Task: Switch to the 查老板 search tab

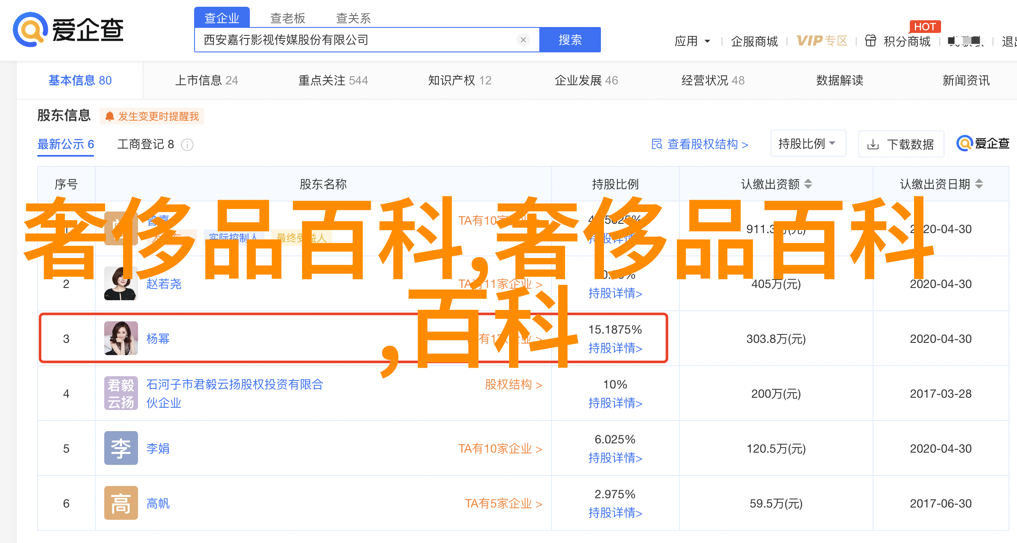Action: 288,18
